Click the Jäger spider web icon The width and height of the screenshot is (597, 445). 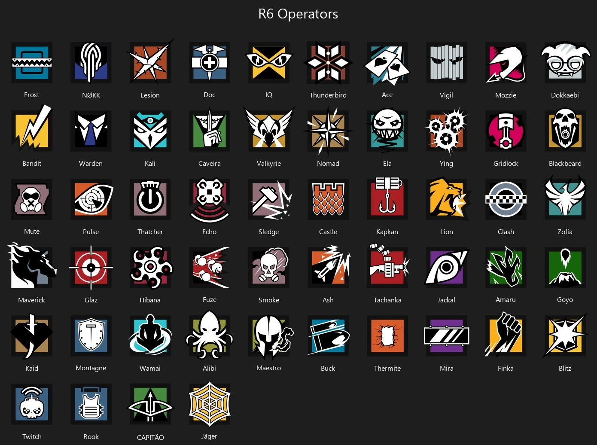pos(210,404)
